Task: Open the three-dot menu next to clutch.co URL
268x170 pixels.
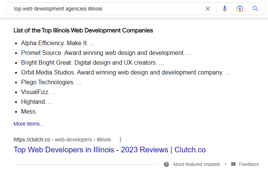Action: [120, 140]
